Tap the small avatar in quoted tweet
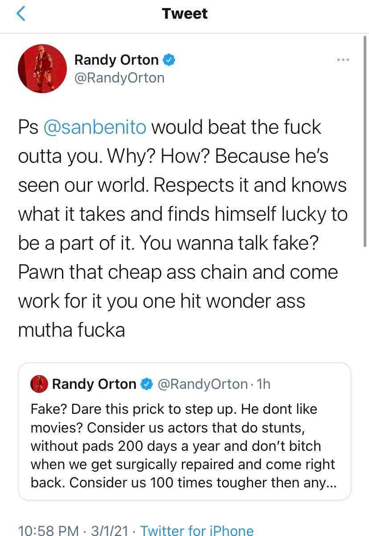 click(x=39, y=384)
